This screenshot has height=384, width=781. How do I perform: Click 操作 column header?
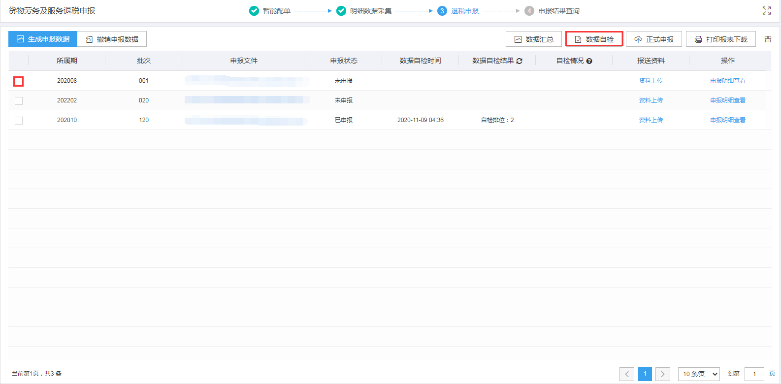(x=728, y=61)
